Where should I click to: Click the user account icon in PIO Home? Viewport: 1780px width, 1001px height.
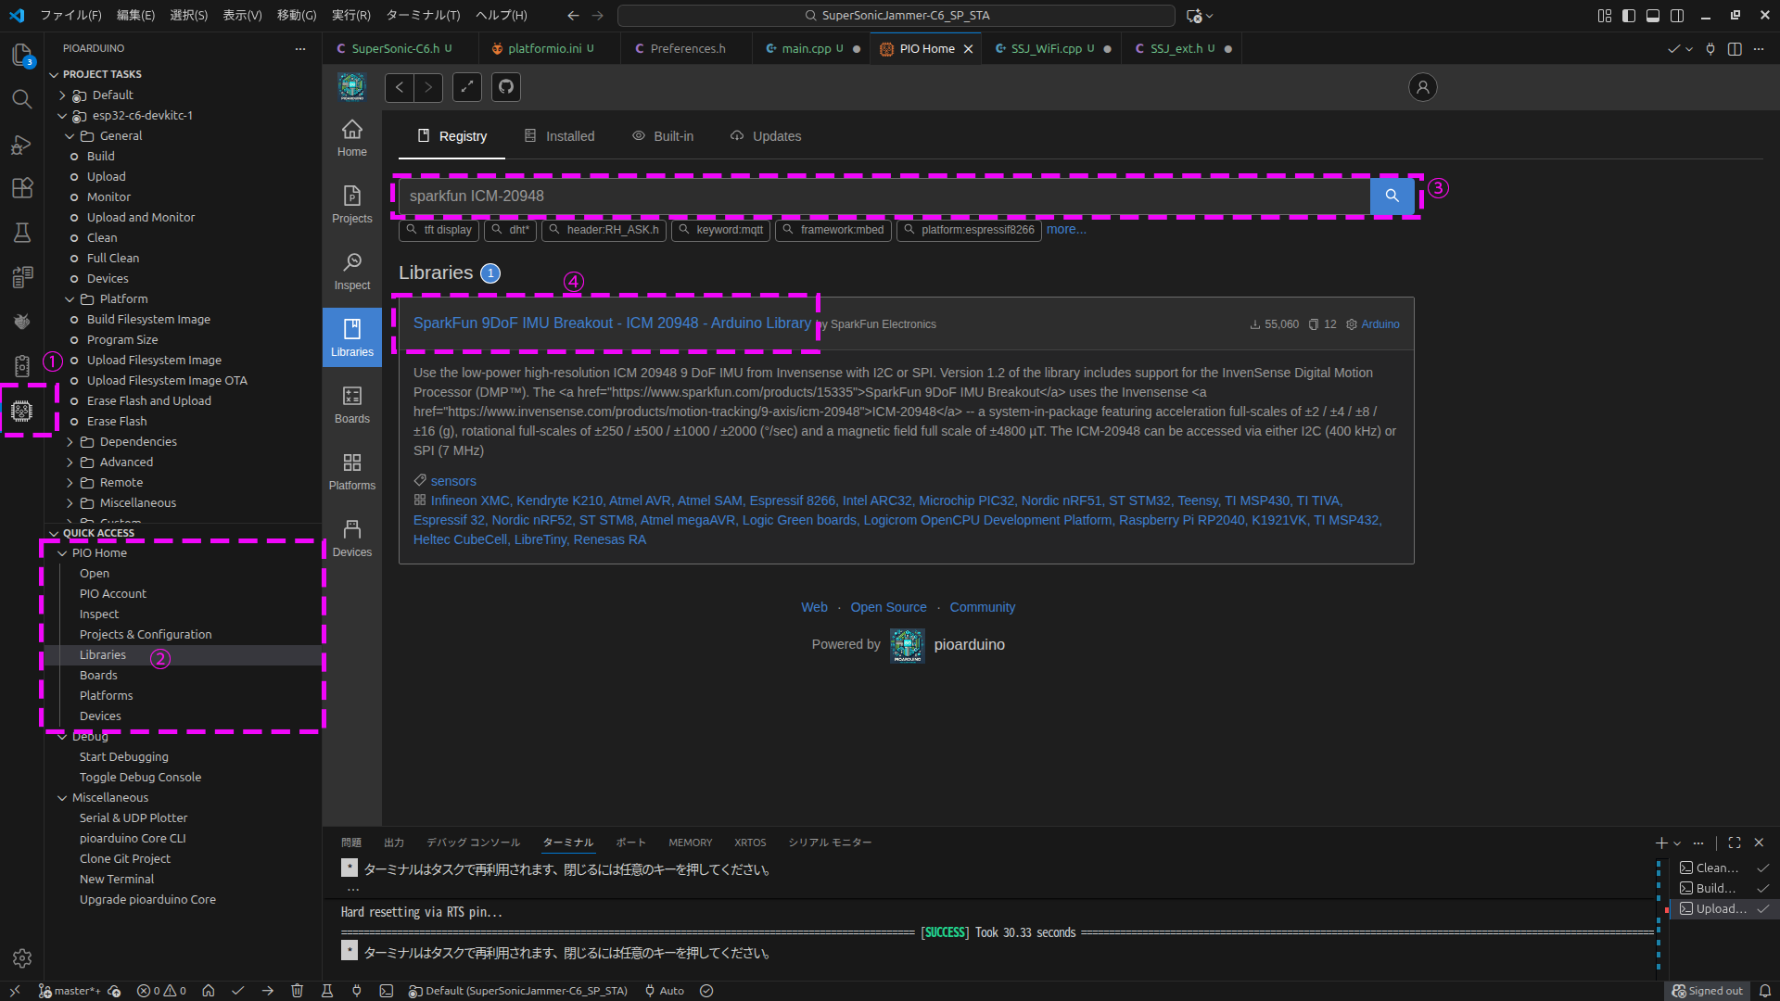pos(1422,87)
